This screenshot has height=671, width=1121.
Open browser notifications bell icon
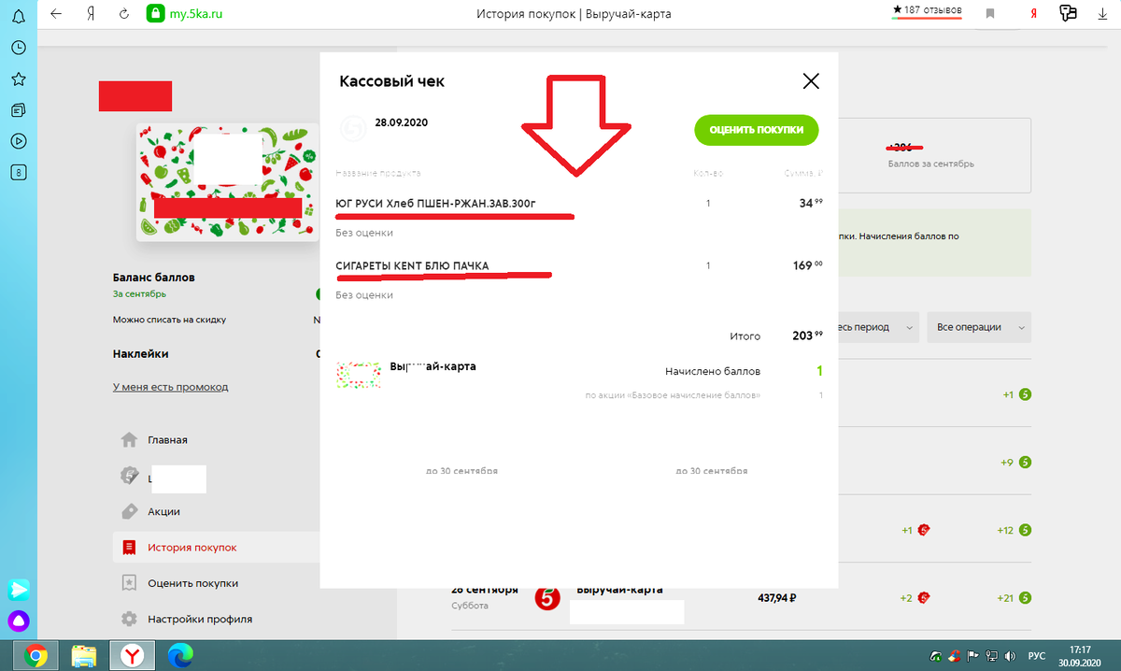pyautogui.click(x=18, y=16)
